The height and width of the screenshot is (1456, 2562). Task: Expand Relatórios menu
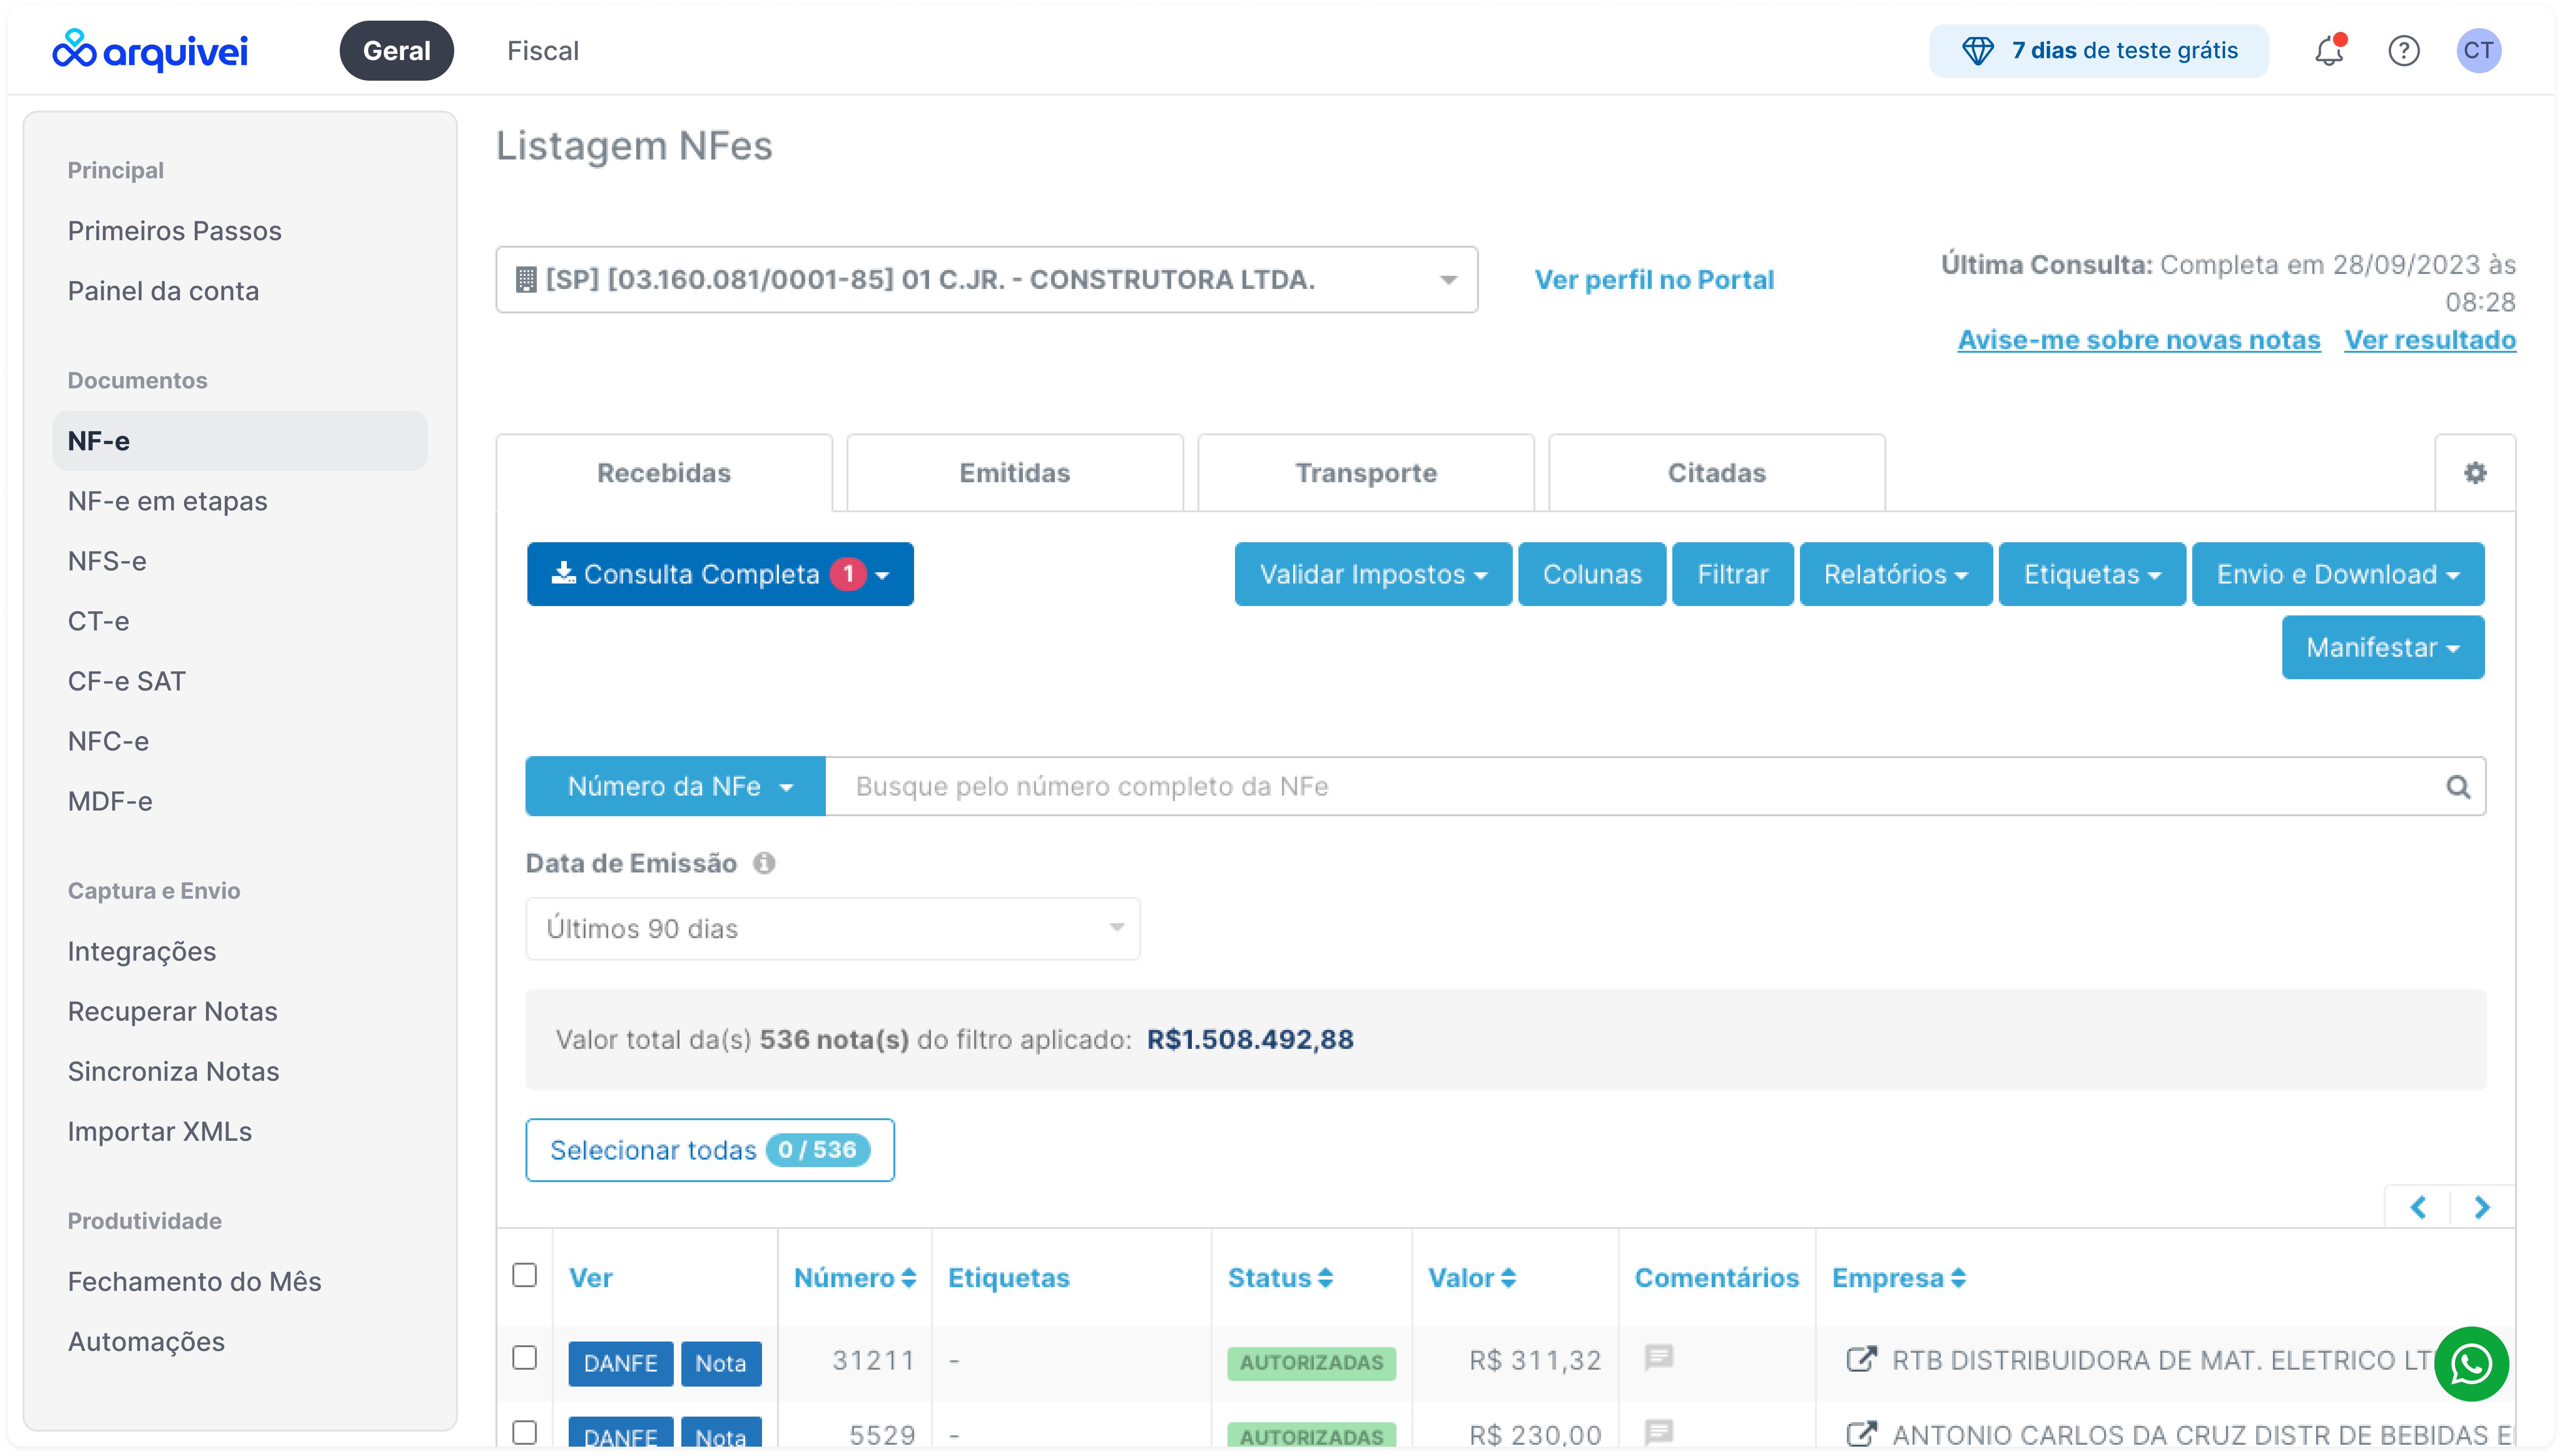click(1895, 574)
